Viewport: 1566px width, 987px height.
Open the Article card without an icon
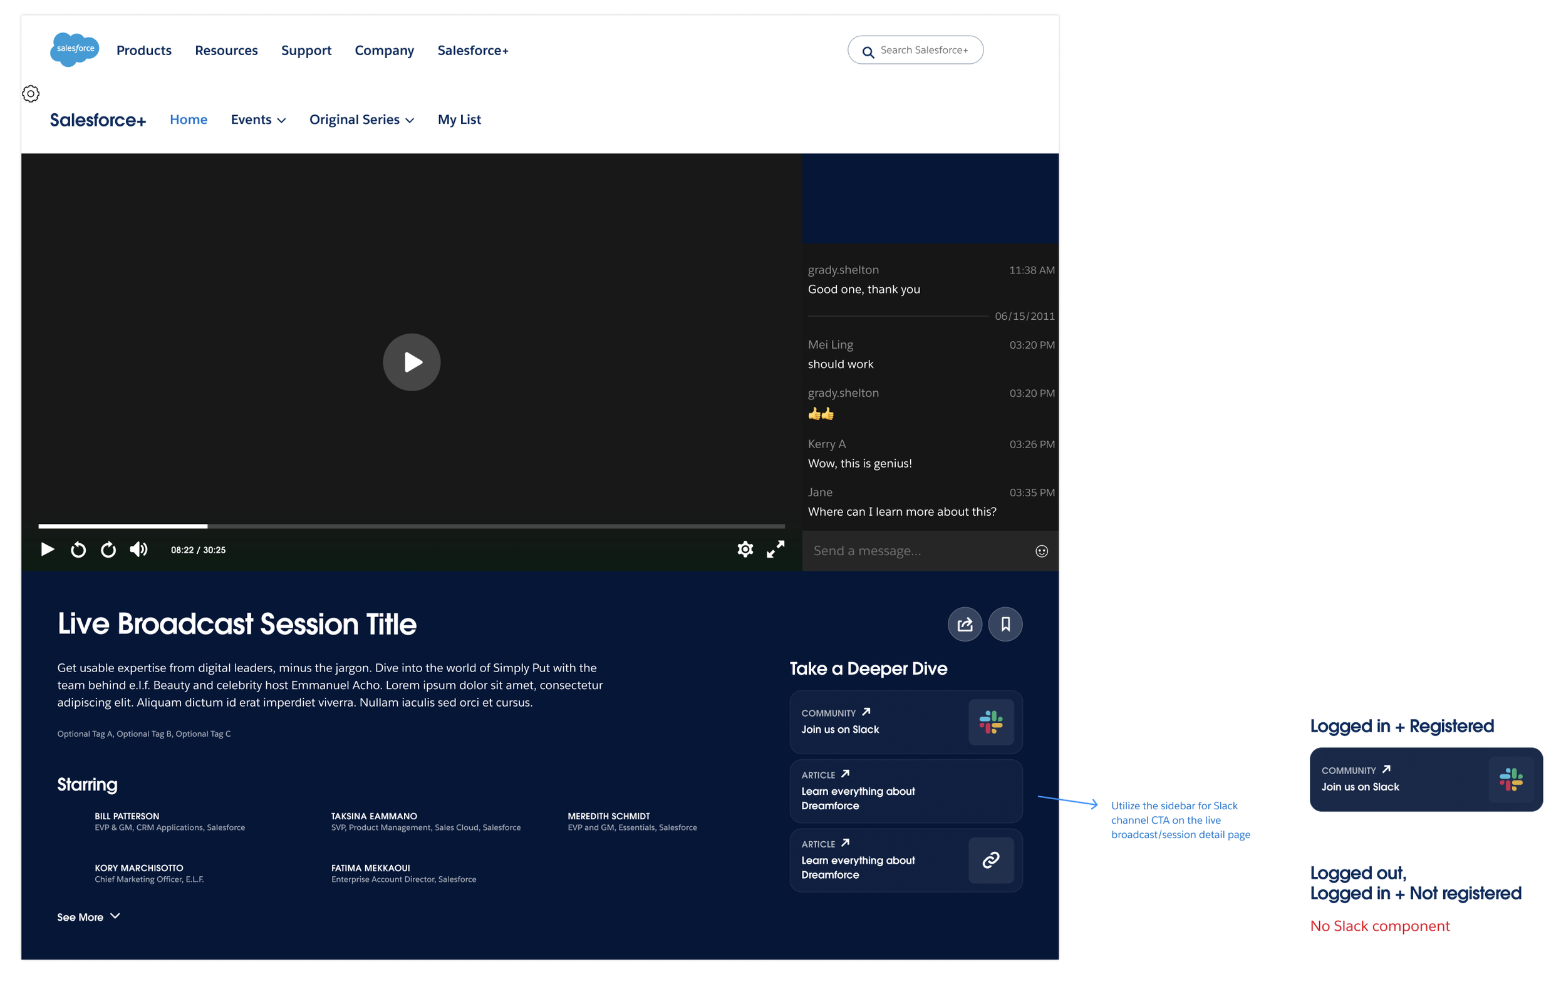tap(906, 792)
